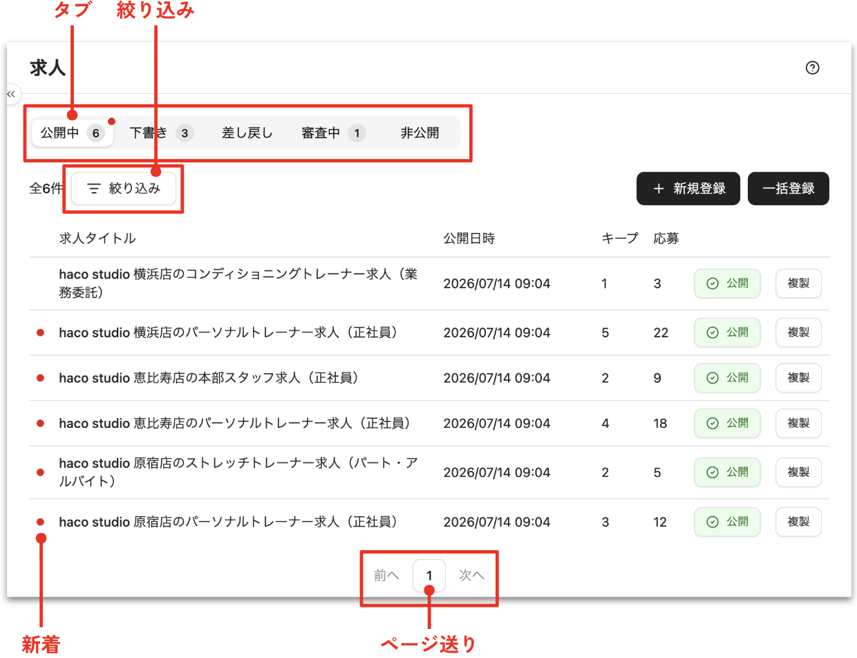Click 公開 status for 横浜店コンディショニングトレーナー row

(x=727, y=283)
